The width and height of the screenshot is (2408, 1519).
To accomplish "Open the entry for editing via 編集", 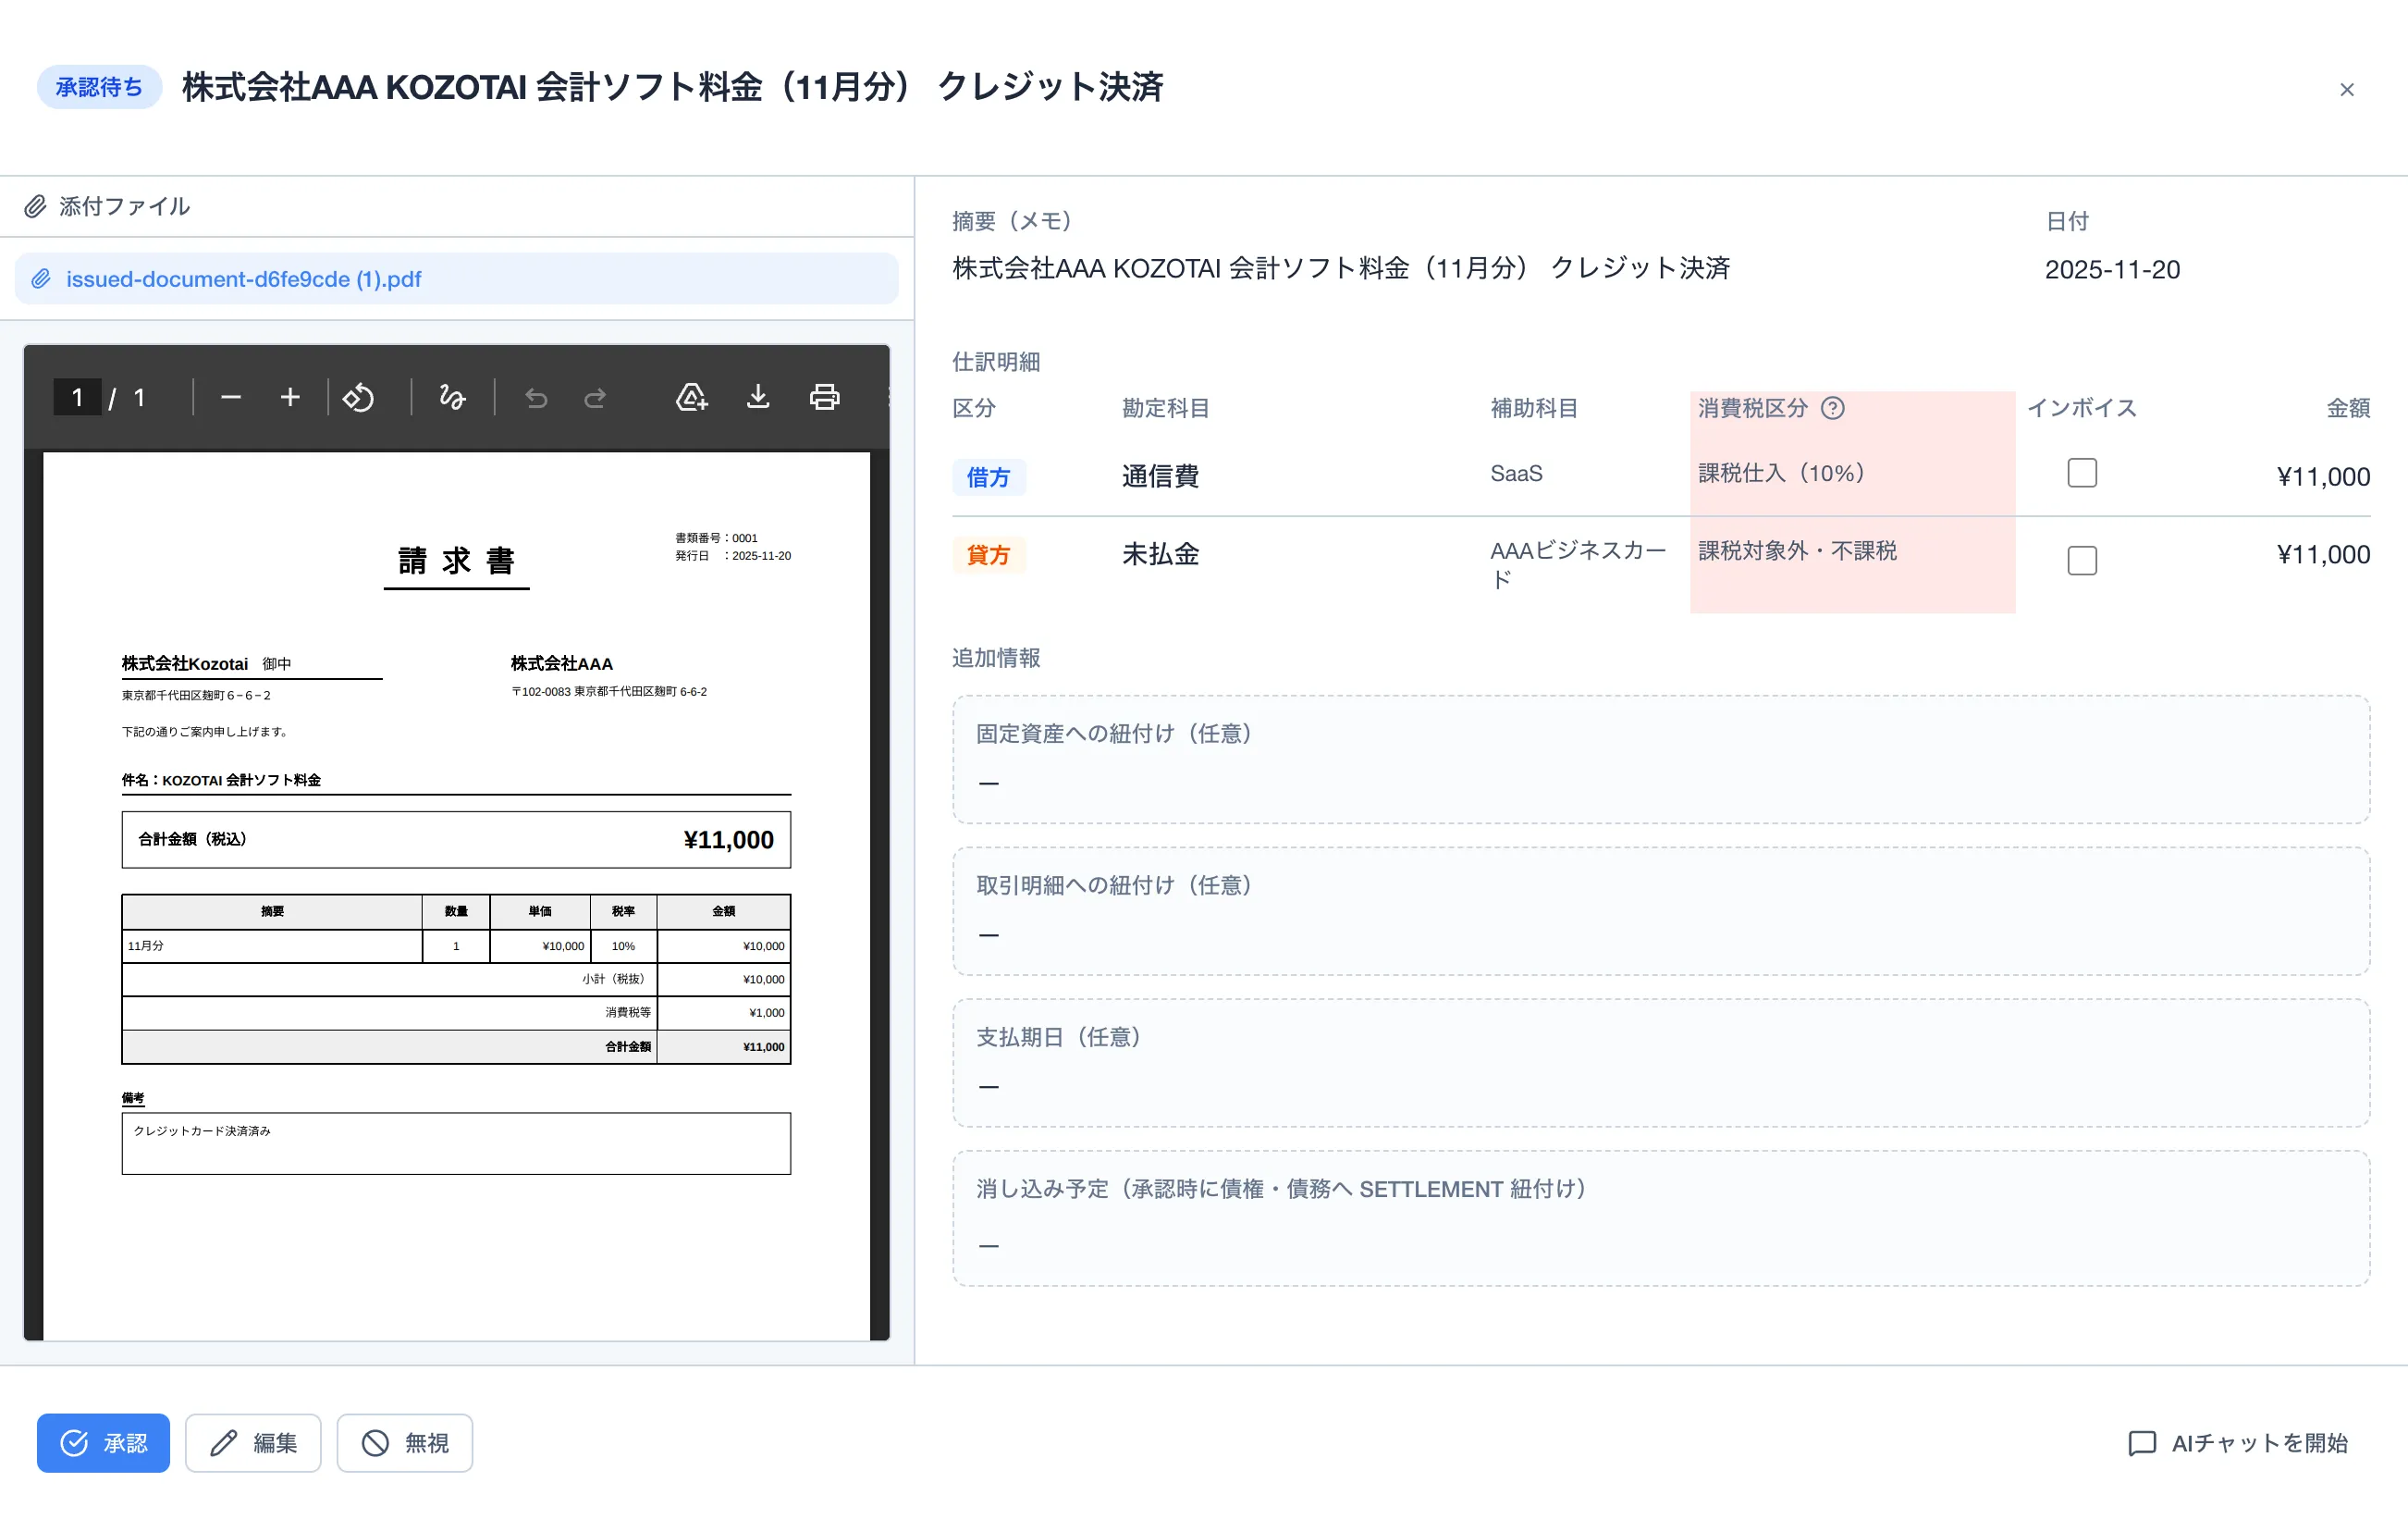I will click(x=253, y=1443).
